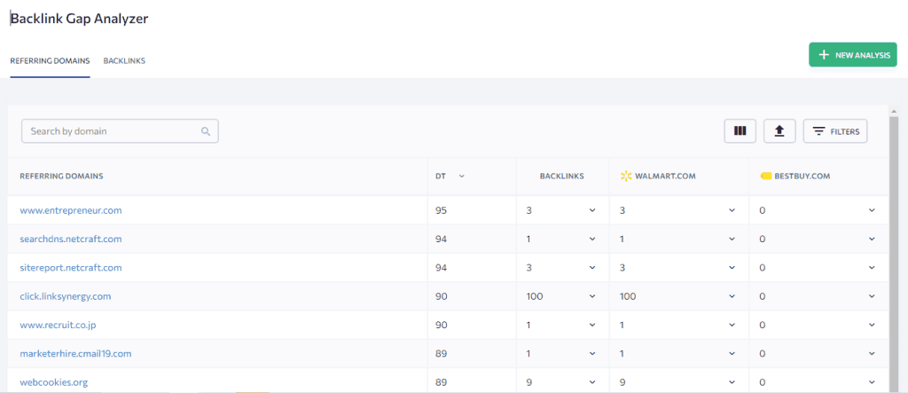Click scrollbar up arrow beside the table
908x393 pixels.
(x=894, y=110)
